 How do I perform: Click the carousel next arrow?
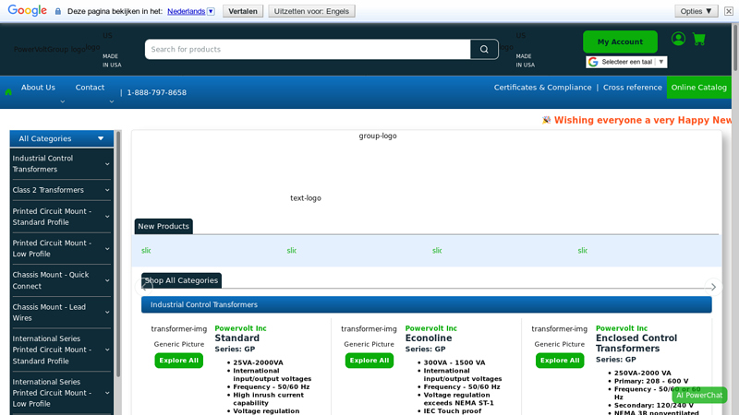(x=712, y=287)
